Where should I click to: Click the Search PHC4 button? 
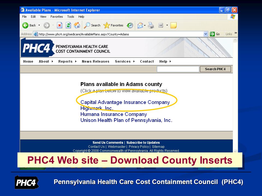[x=215, y=69]
